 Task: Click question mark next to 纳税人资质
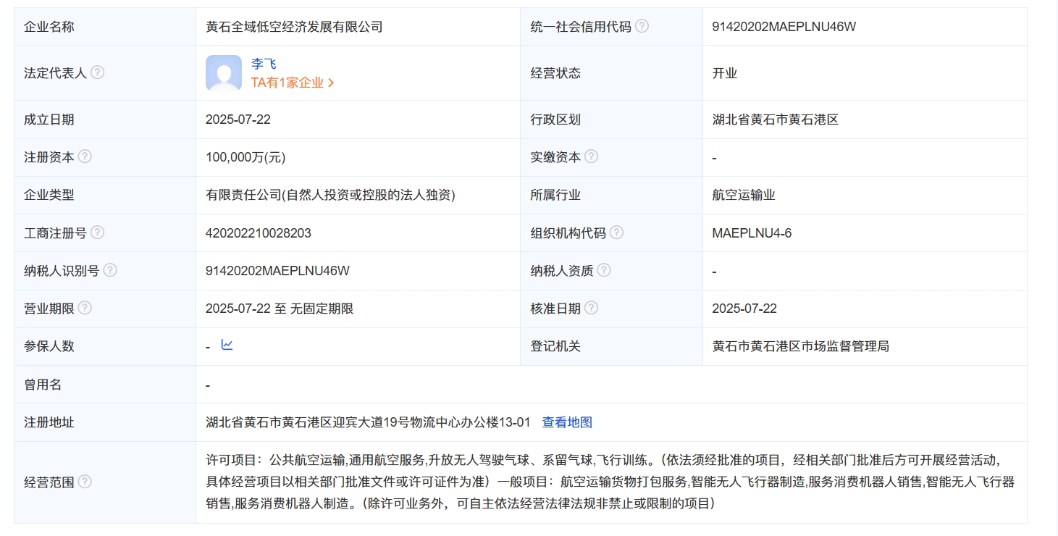point(603,270)
